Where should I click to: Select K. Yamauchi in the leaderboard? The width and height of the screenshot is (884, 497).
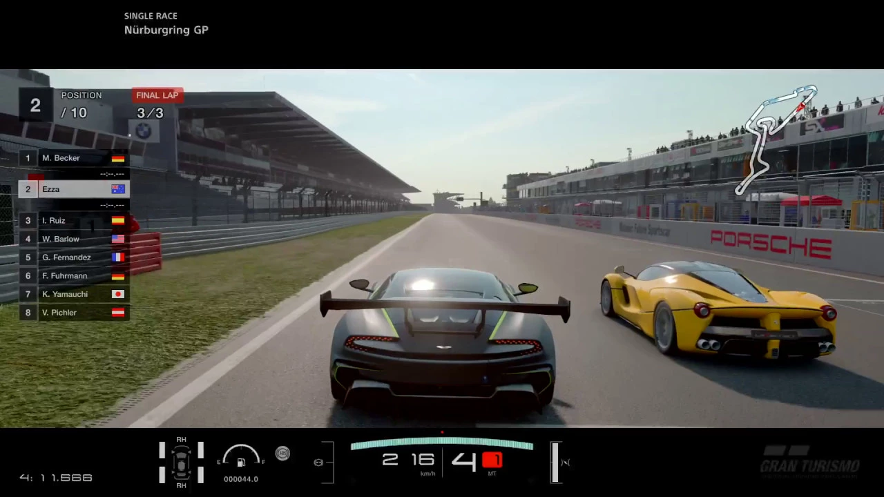[x=74, y=294]
